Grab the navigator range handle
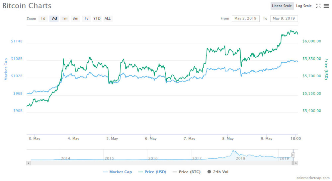This screenshot has height=181, width=332. click(x=293, y=155)
